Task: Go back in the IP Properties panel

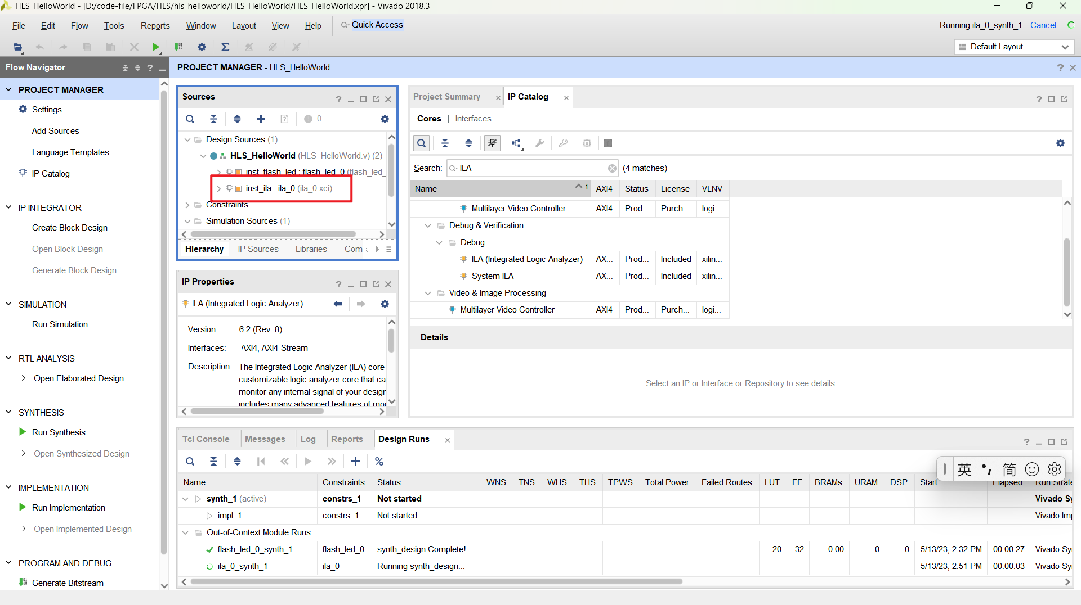Action: click(338, 304)
